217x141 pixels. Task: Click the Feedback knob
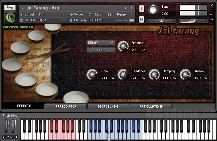123,75
